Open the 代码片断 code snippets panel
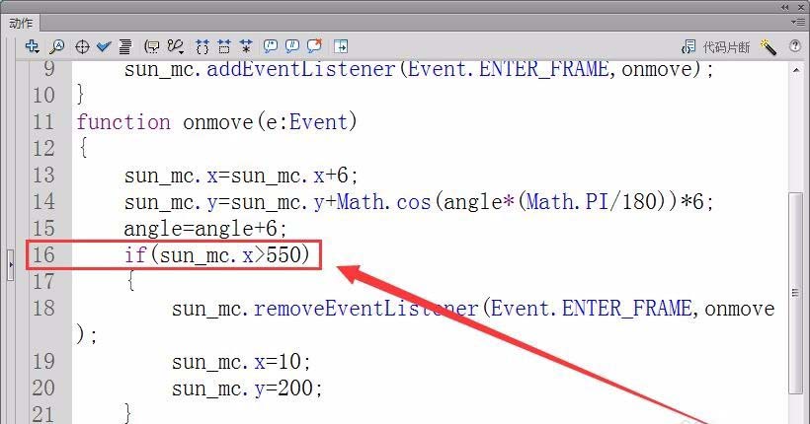The width and height of the screenshot is (810, 424). 715,47
